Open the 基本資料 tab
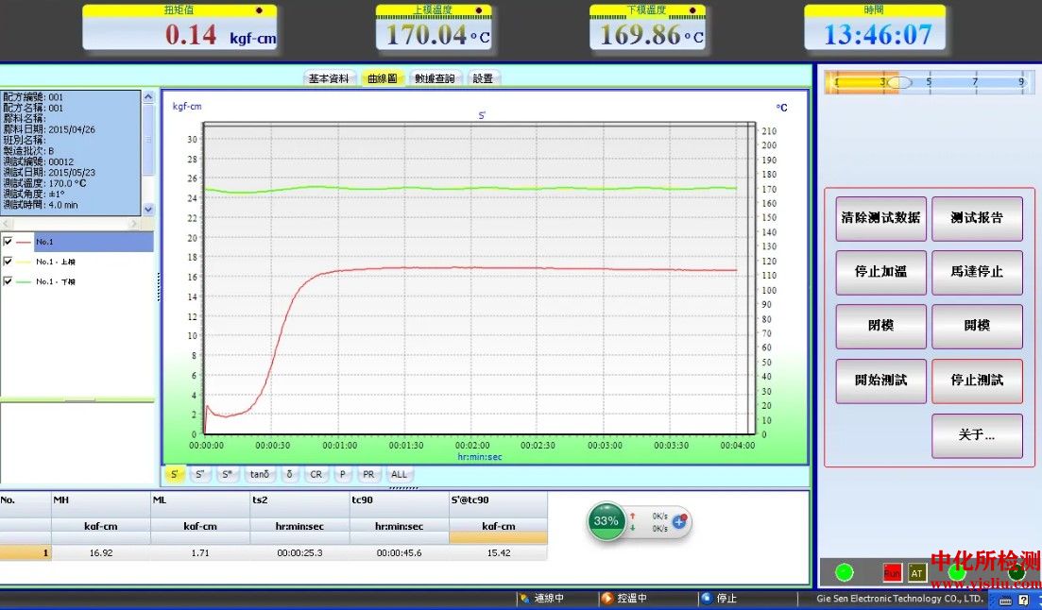Image resolution: width=1042 pixels, height=610 pixels. [x=329, y=78]
